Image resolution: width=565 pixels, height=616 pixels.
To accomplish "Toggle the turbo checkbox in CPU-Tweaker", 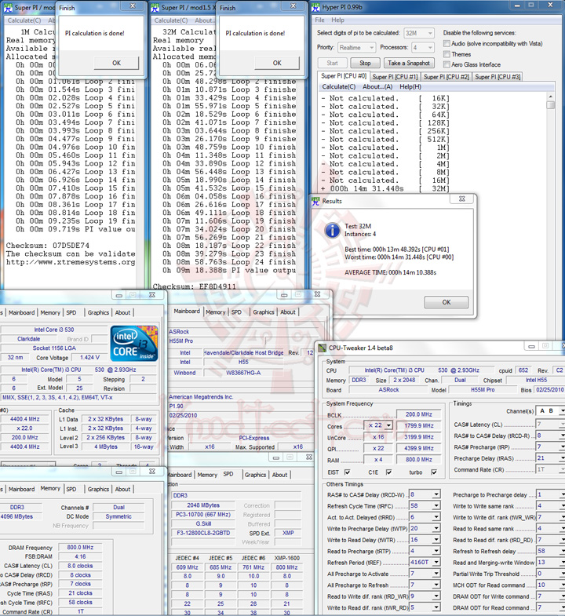I will [x=434, y=472].
